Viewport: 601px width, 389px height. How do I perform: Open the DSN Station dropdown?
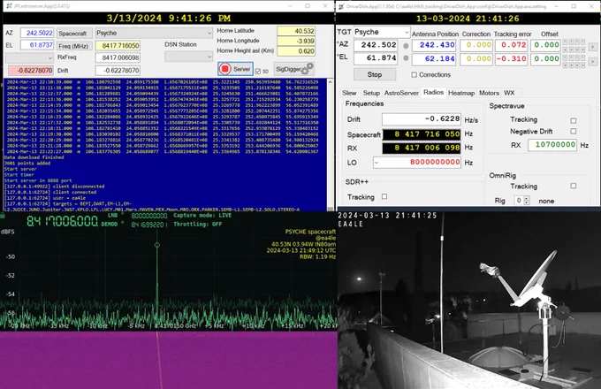[x=188, y=57]
